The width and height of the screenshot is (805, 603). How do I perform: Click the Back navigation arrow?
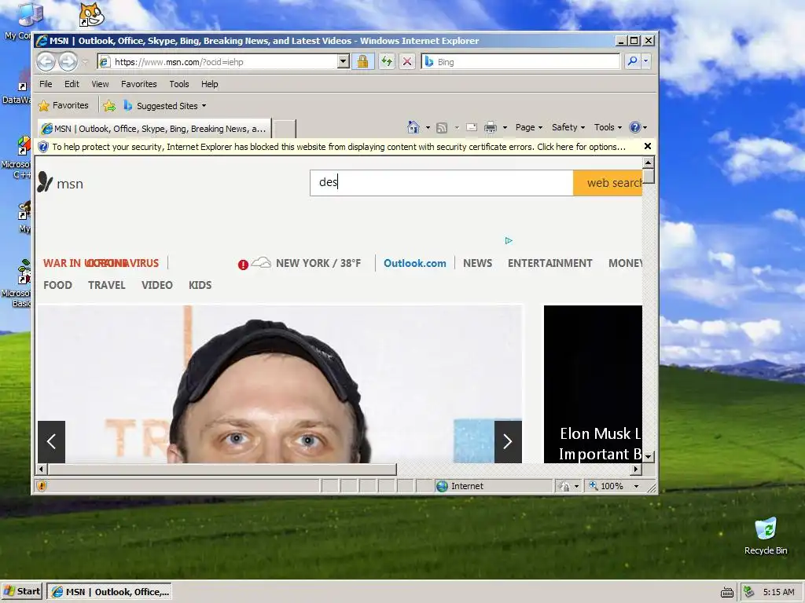[x=46, y=62]
